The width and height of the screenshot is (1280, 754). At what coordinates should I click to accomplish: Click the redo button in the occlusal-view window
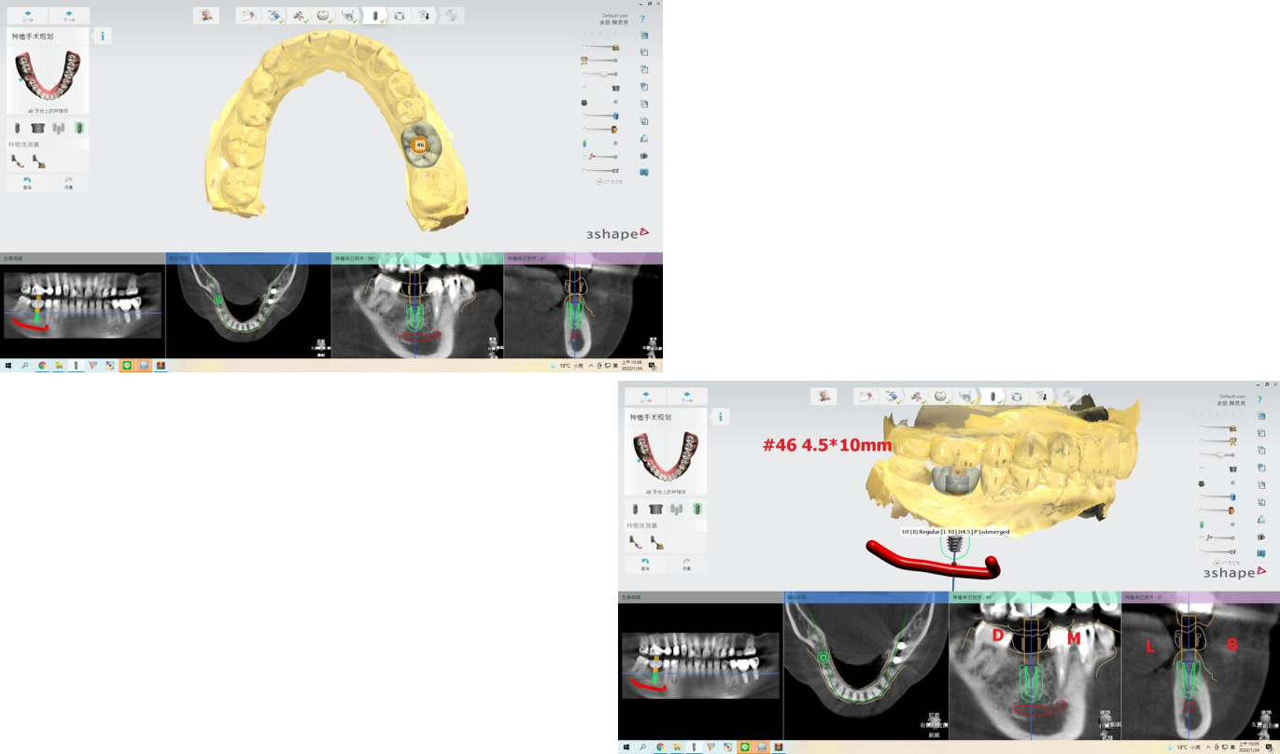pos(69,183)
